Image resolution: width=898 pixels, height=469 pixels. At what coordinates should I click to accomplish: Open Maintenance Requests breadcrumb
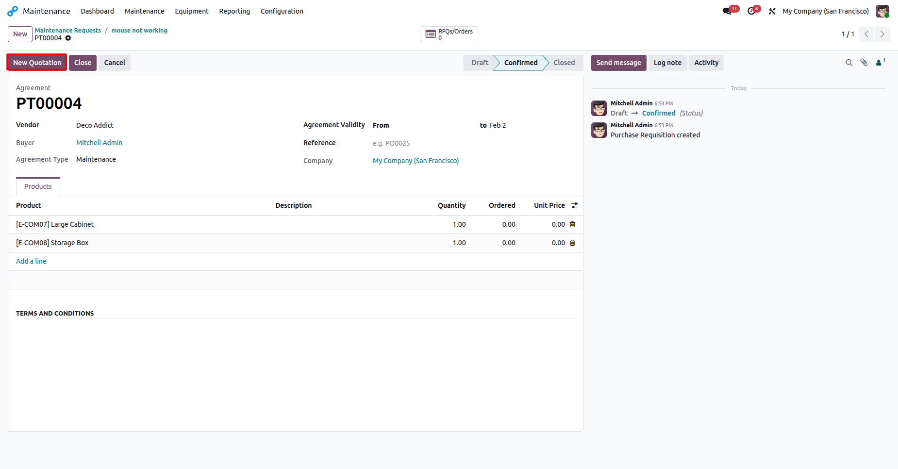pos(68,30)
